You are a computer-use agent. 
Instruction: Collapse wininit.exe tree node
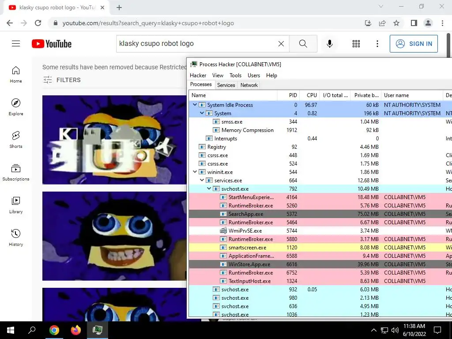coord(195,172)
